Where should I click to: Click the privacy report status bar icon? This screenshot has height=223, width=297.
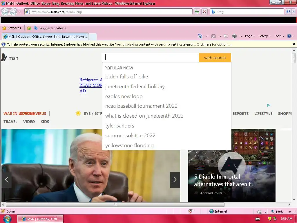click(191, 211)
